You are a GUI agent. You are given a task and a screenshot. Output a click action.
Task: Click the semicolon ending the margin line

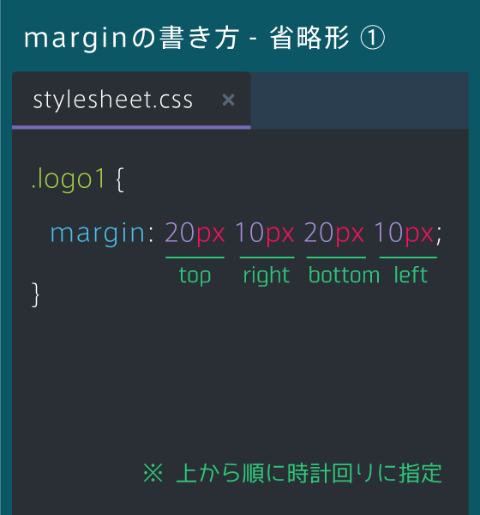tap(439, 237)
